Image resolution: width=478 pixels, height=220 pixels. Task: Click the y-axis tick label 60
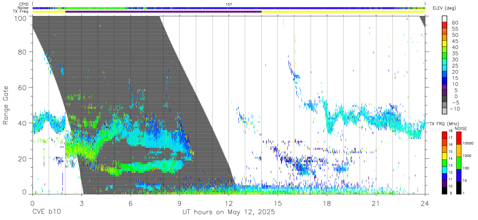click(x=23, y=87)
